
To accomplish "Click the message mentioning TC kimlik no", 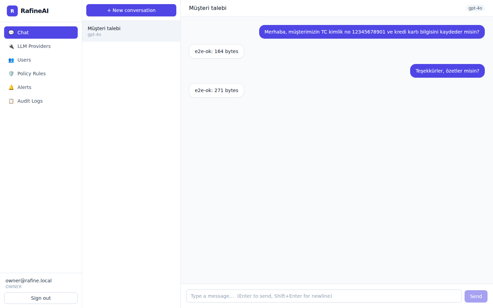I will coord(372,32).
